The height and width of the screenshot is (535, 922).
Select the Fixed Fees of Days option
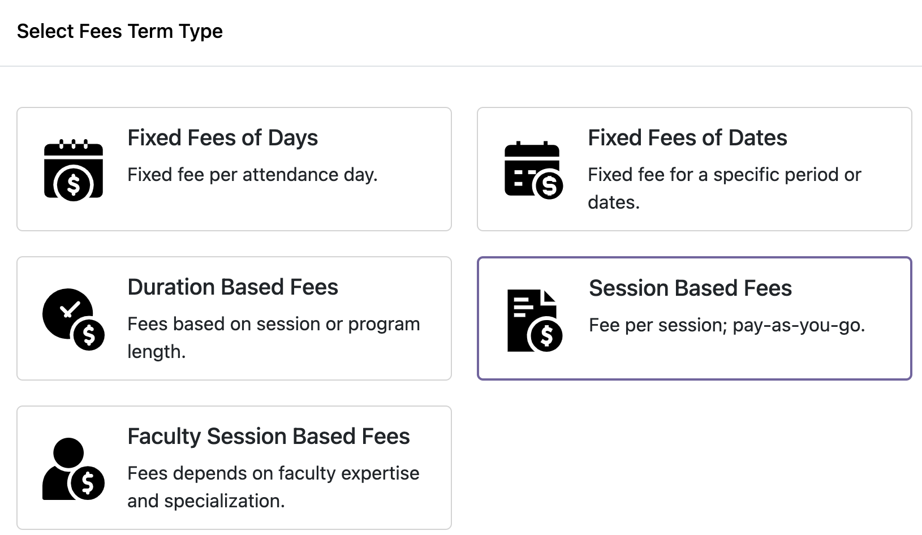pyautogui.click(x=234, y=169)
